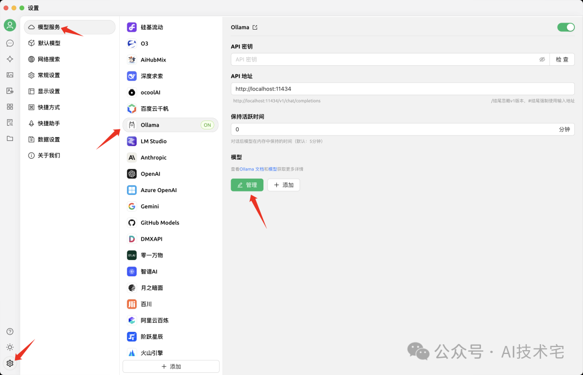Viewport: 583px width, 375px height.
Task: Select the DMXAPI provider icon
Action: click(132, 239)
